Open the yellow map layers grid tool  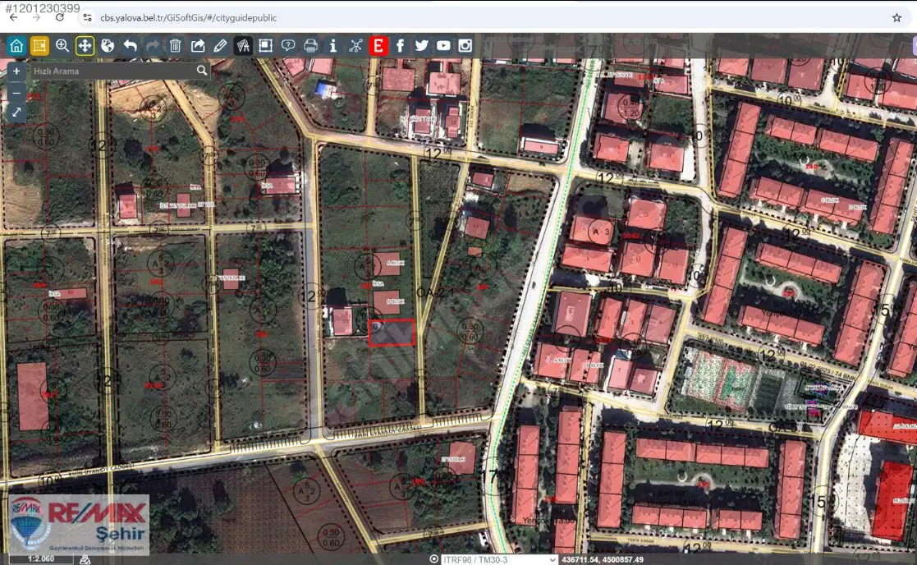point(39,46)
